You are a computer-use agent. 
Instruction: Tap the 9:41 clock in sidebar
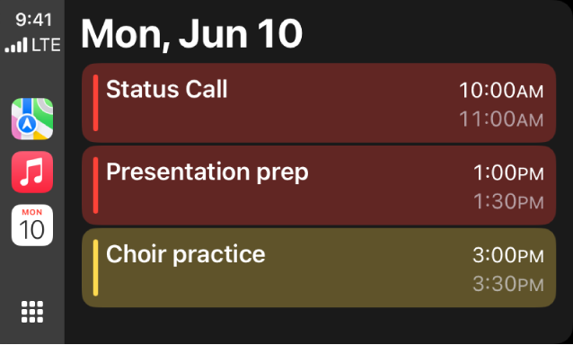[x=33, y=20]
